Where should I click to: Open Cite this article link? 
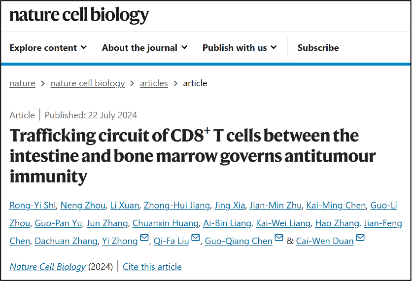click(x=152, y=267)
